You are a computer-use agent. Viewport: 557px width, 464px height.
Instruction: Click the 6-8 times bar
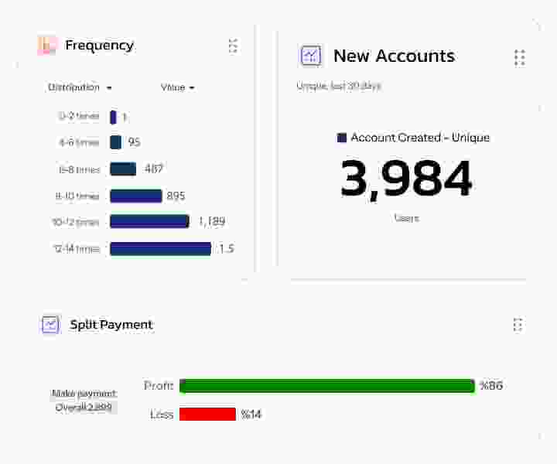point(123,169)
